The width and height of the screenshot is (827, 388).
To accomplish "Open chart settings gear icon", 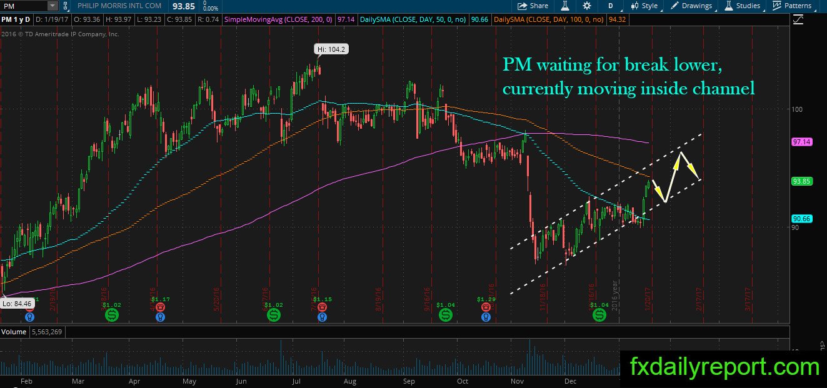I will (587, 6).
